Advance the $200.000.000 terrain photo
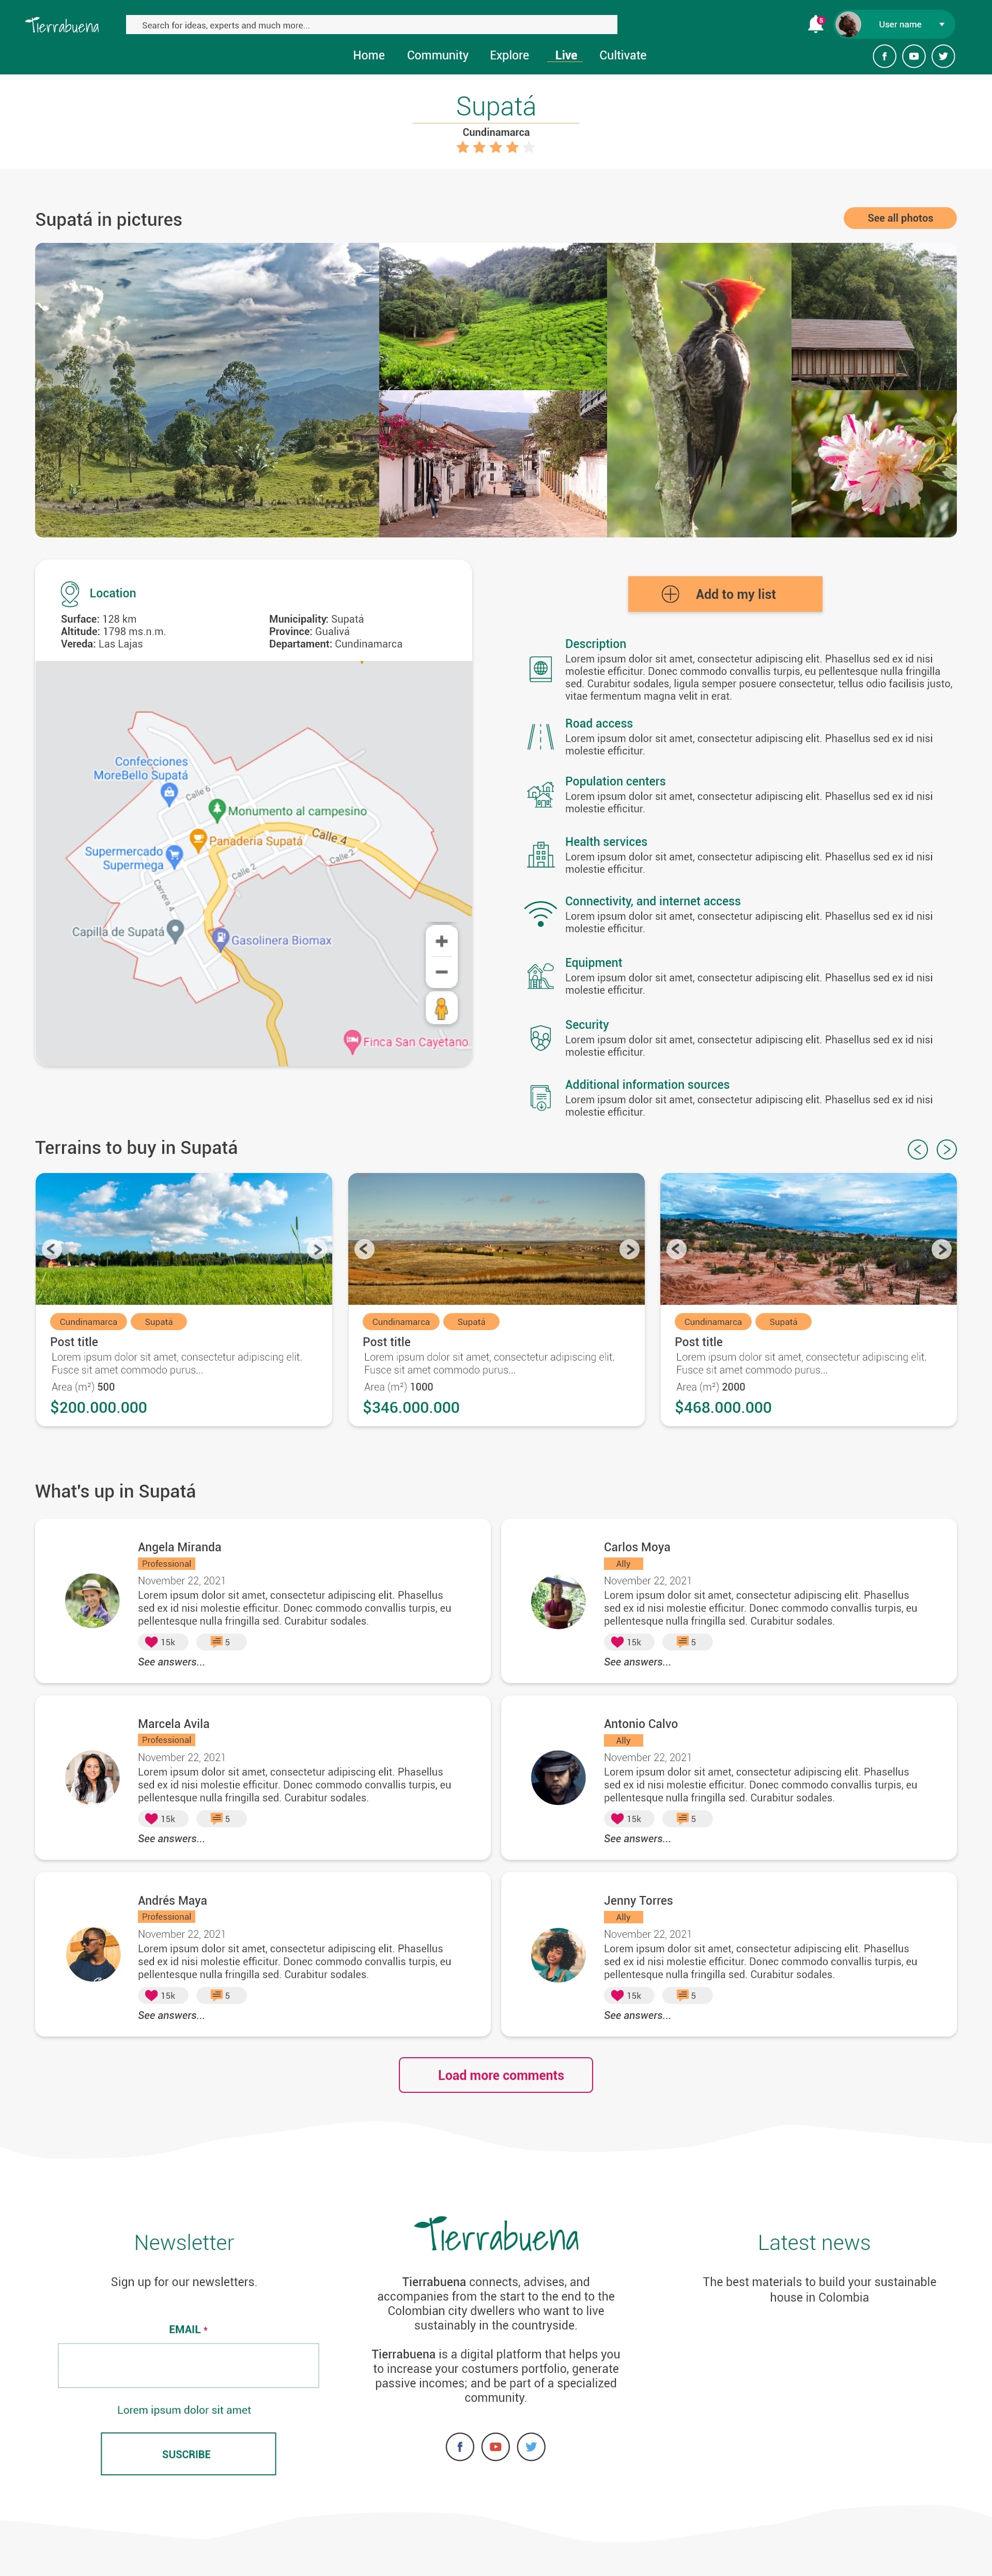The width and height of the screenshot is (992, 2576). (x=316, y=1248)
